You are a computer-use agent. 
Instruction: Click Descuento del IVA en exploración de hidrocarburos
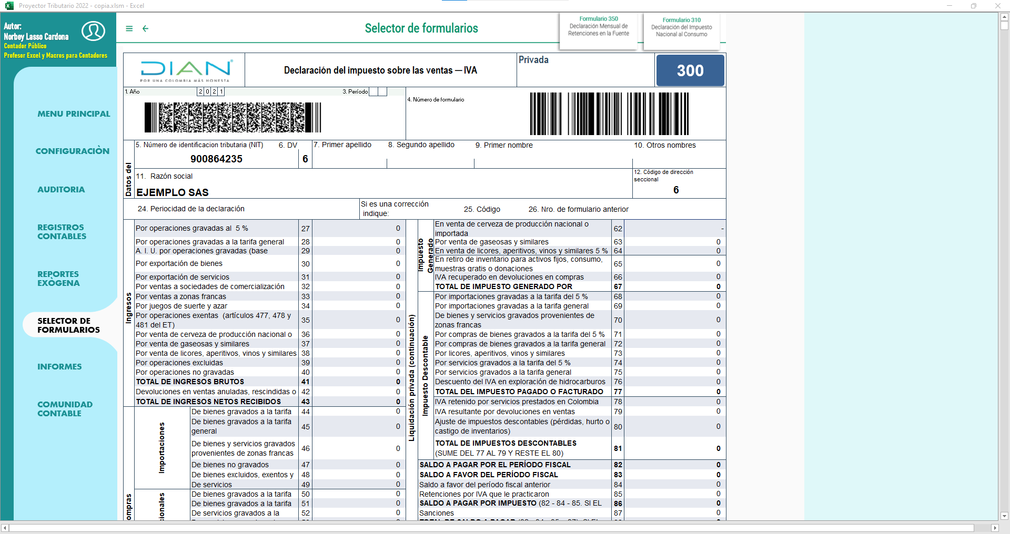(520, 382)
